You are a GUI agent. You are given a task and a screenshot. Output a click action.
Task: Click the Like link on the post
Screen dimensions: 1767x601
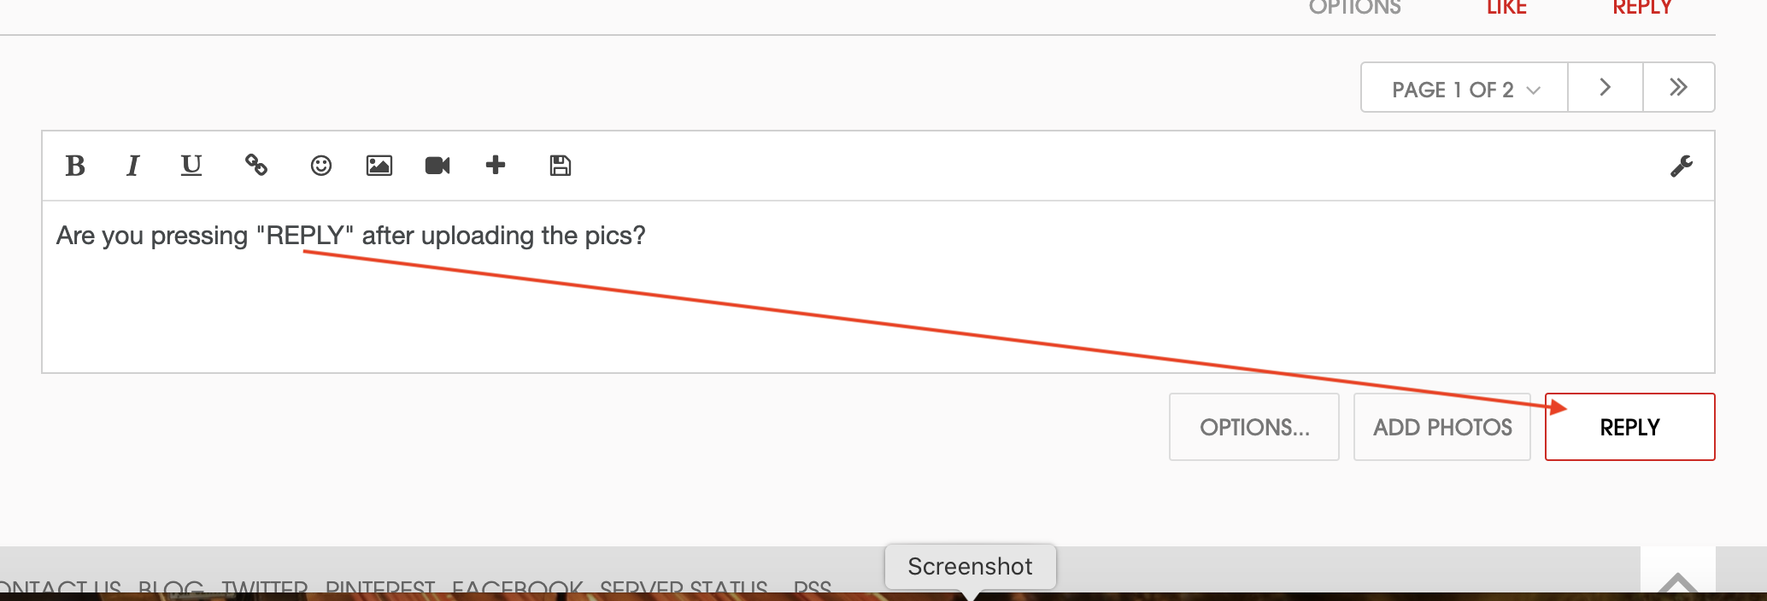[x=1506, y=8]
